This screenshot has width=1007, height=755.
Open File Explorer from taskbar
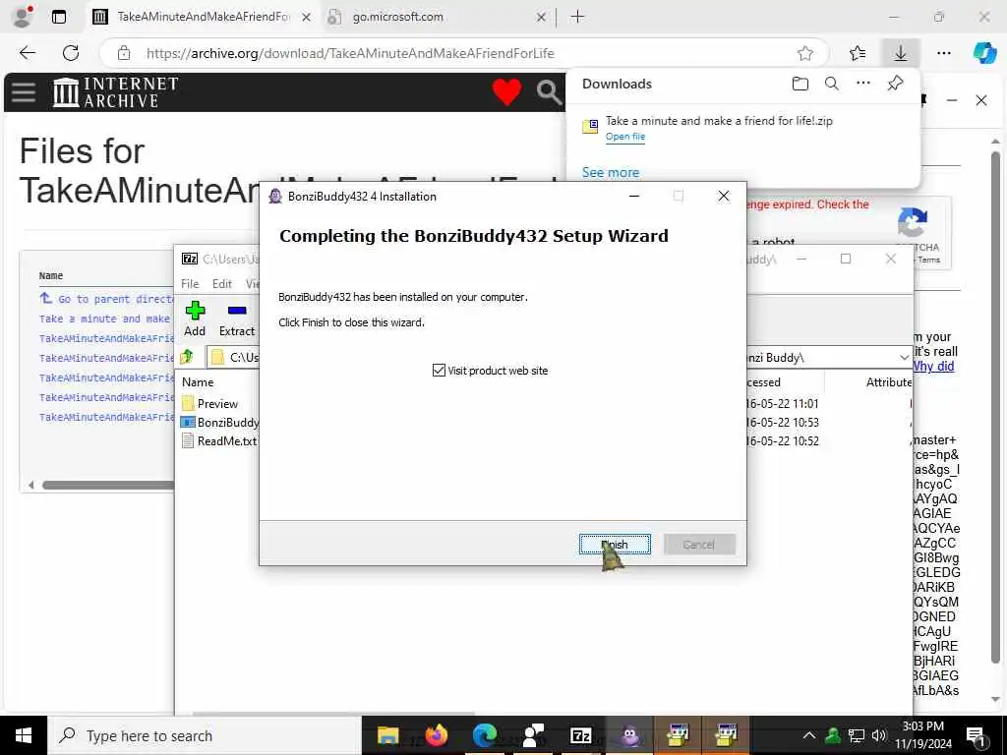click(387, 735)
